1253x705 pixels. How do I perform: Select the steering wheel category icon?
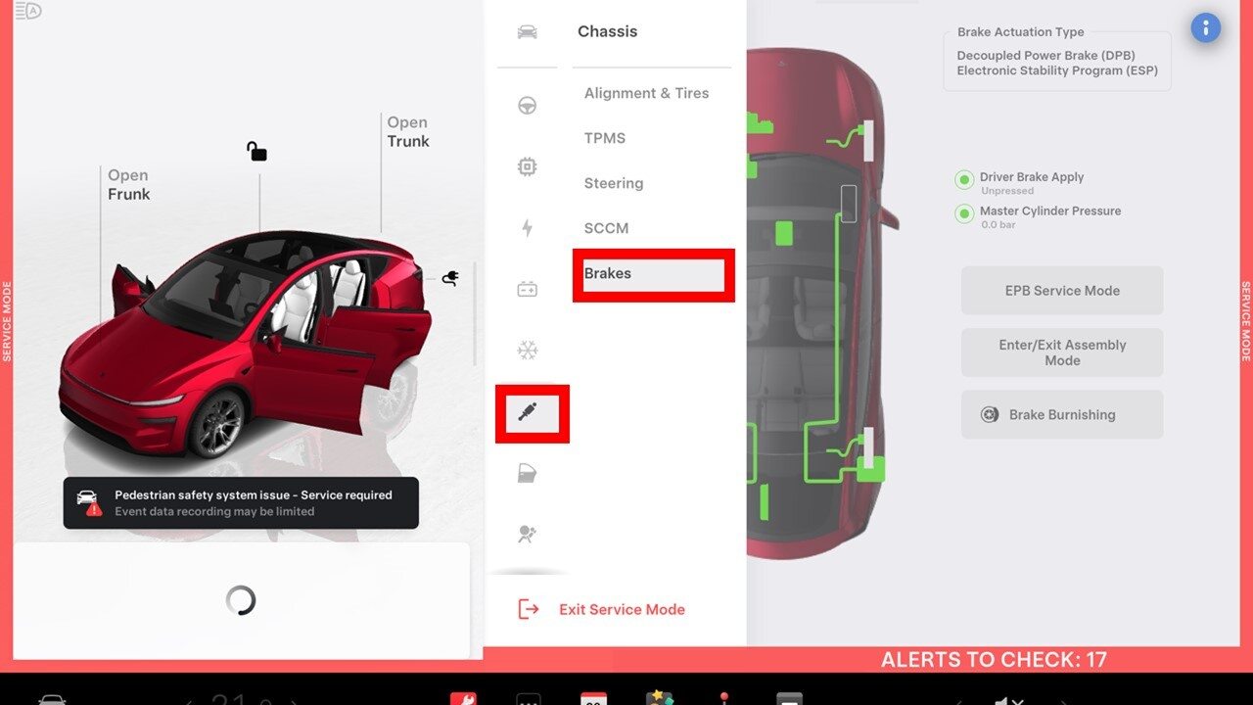pos(527,106)
